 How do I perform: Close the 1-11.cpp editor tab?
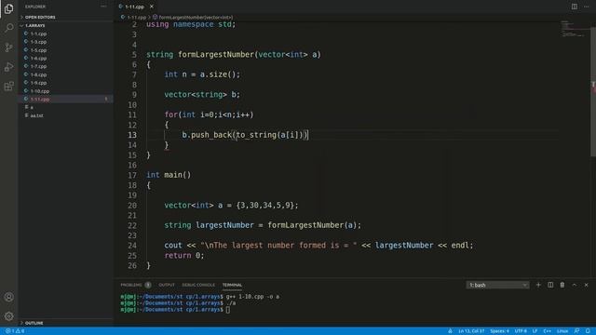[152, 7]
